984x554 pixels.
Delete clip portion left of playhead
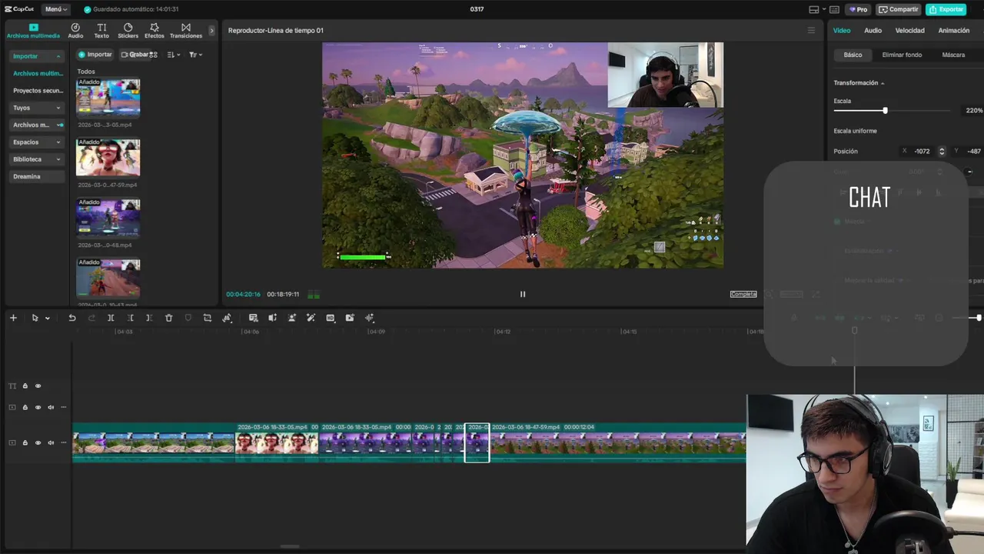[x=130, y=318]
